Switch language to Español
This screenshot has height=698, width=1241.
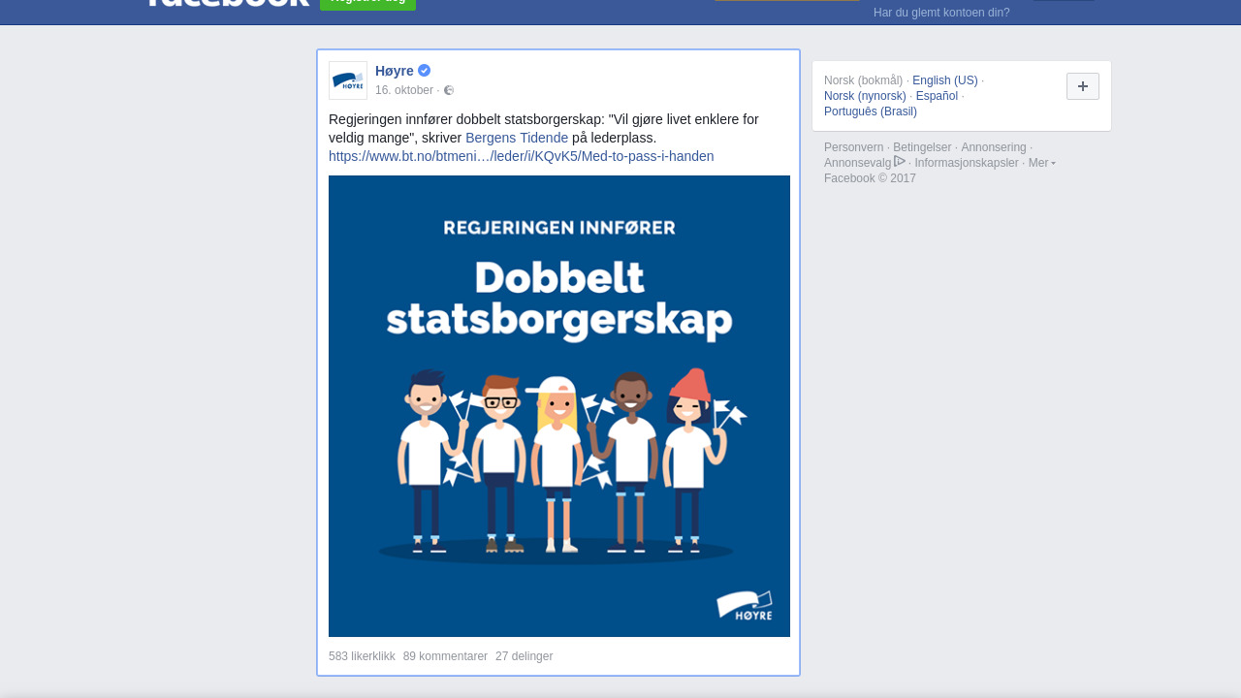pyautogui.click(x=937, y=96)
